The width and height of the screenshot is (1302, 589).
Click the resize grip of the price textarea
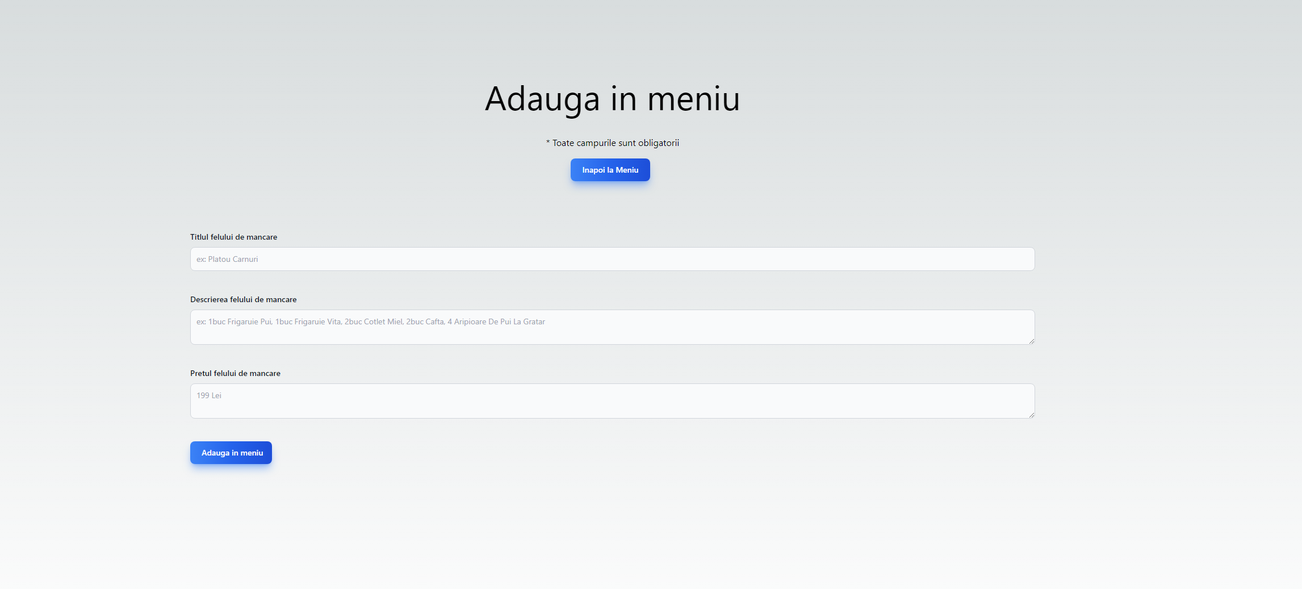point(1031,415)
